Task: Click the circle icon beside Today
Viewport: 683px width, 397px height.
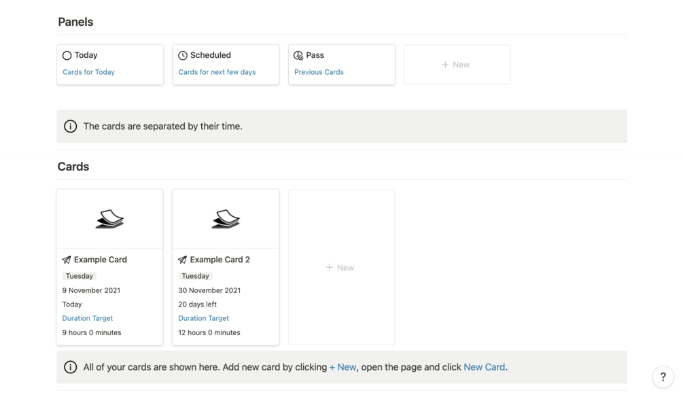Action: (x=67, y=56)
